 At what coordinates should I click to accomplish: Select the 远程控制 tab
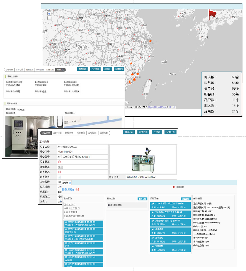92,132
